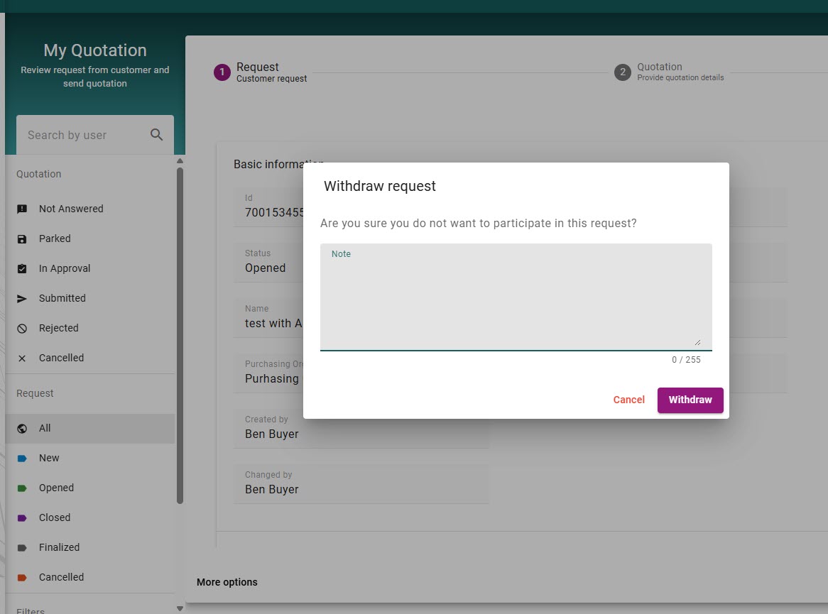Click the In Approval clipboard icon
The image size is (828, 614).
point(22,268)
